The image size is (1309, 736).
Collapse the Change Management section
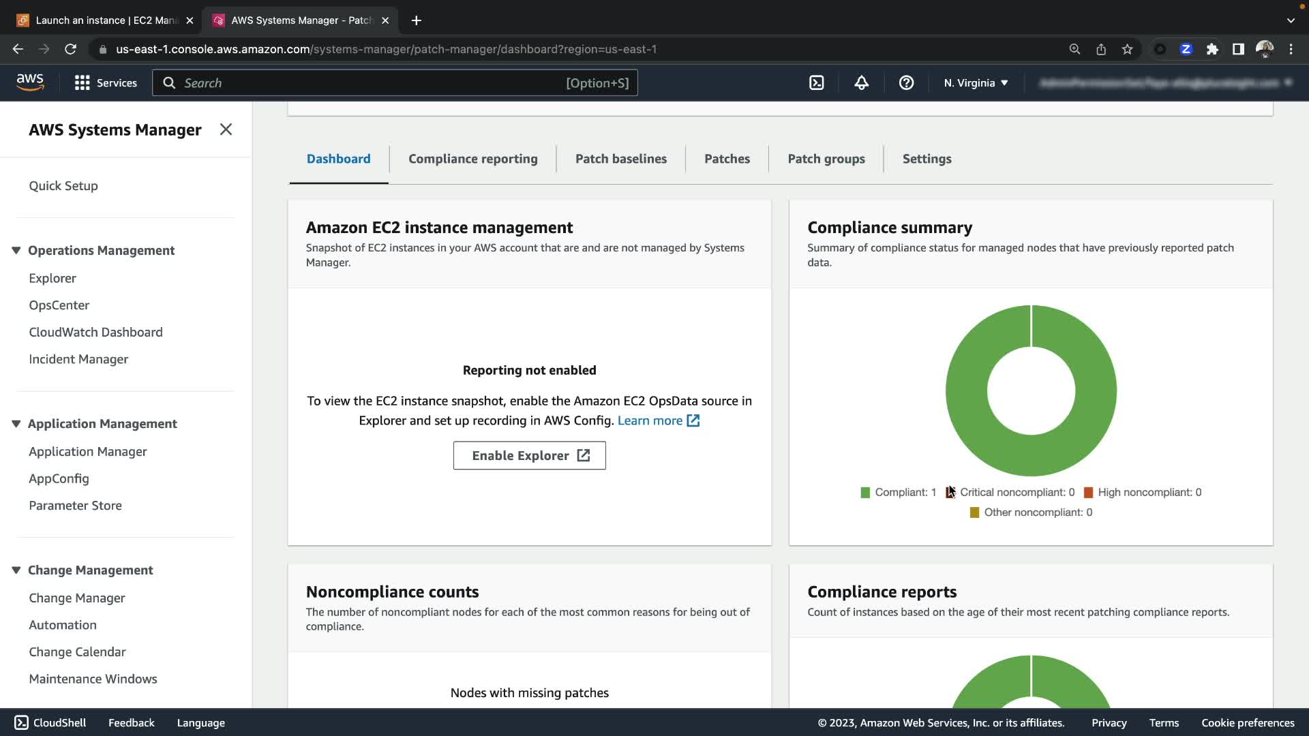point(16,570)
